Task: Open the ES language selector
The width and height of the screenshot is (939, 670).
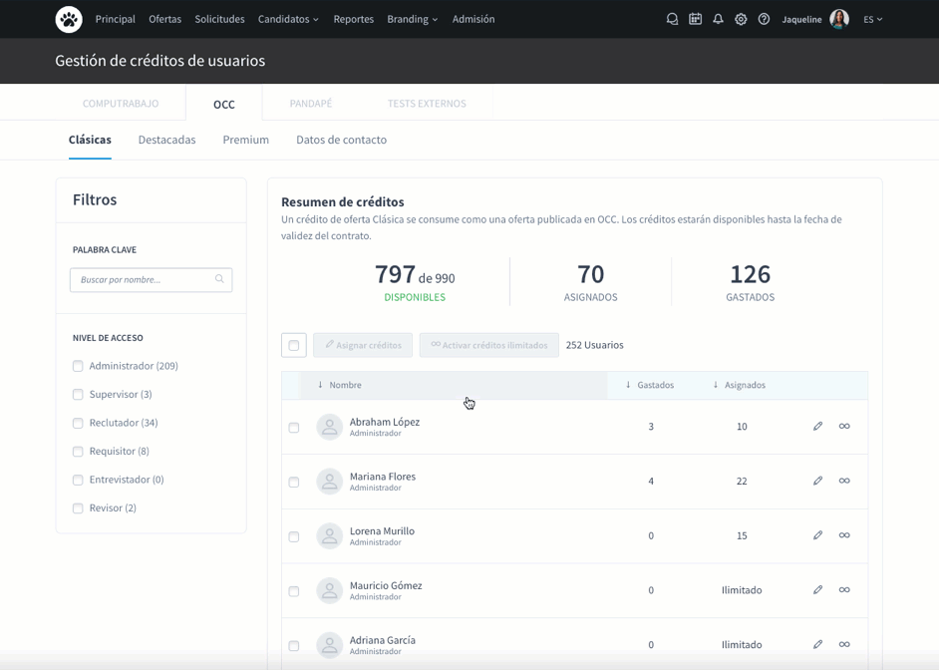Action: pos(873,19)
